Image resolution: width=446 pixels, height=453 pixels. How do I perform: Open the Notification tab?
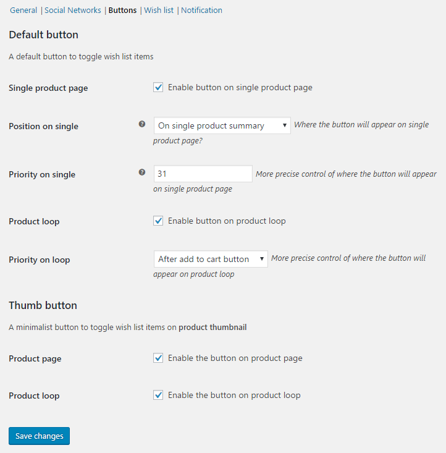coord(201,11)
